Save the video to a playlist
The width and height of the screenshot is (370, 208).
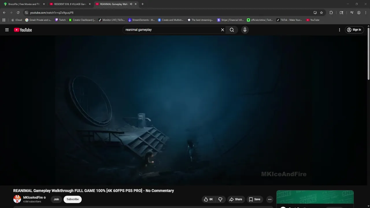click(255, 199)
